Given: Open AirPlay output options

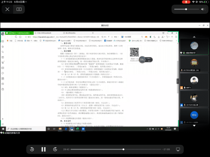Looking at the screenshot, I should [178, 149].
